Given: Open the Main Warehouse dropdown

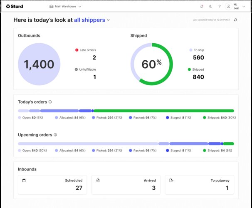Looking at the screenshot, I should pos(65,7).
